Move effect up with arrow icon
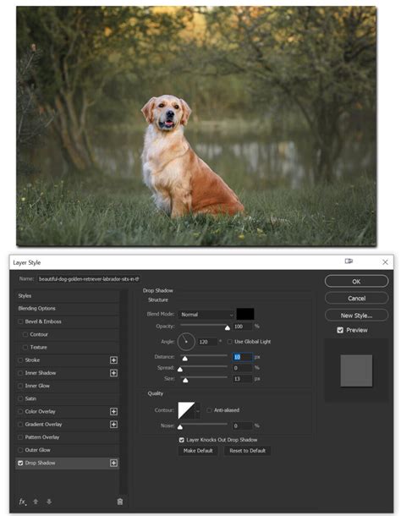The height and width of the screenshot is (516, 401). [x=36, y=502]
